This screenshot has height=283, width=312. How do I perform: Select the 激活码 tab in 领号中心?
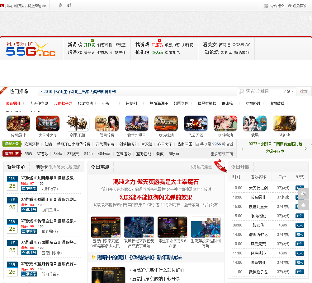54,167
